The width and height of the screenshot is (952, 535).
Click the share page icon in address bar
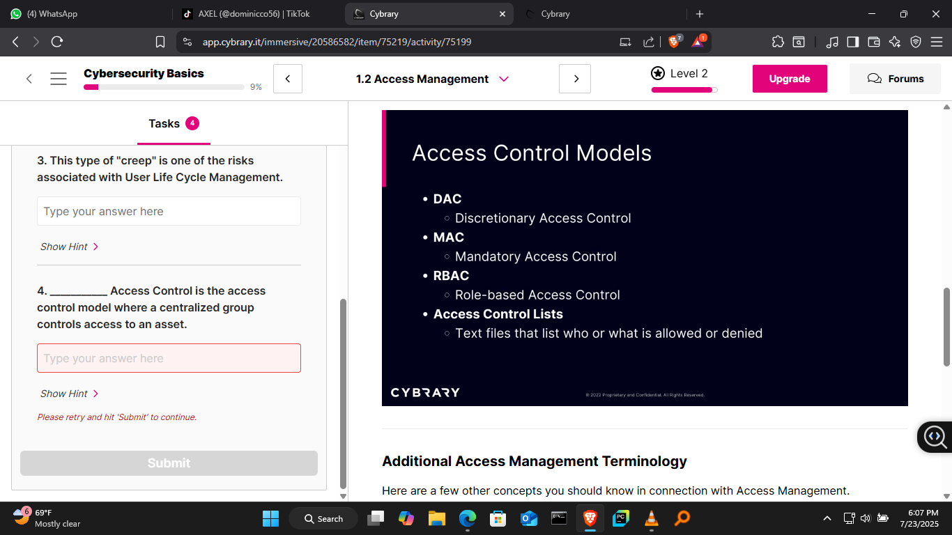(x=648, y=42)
